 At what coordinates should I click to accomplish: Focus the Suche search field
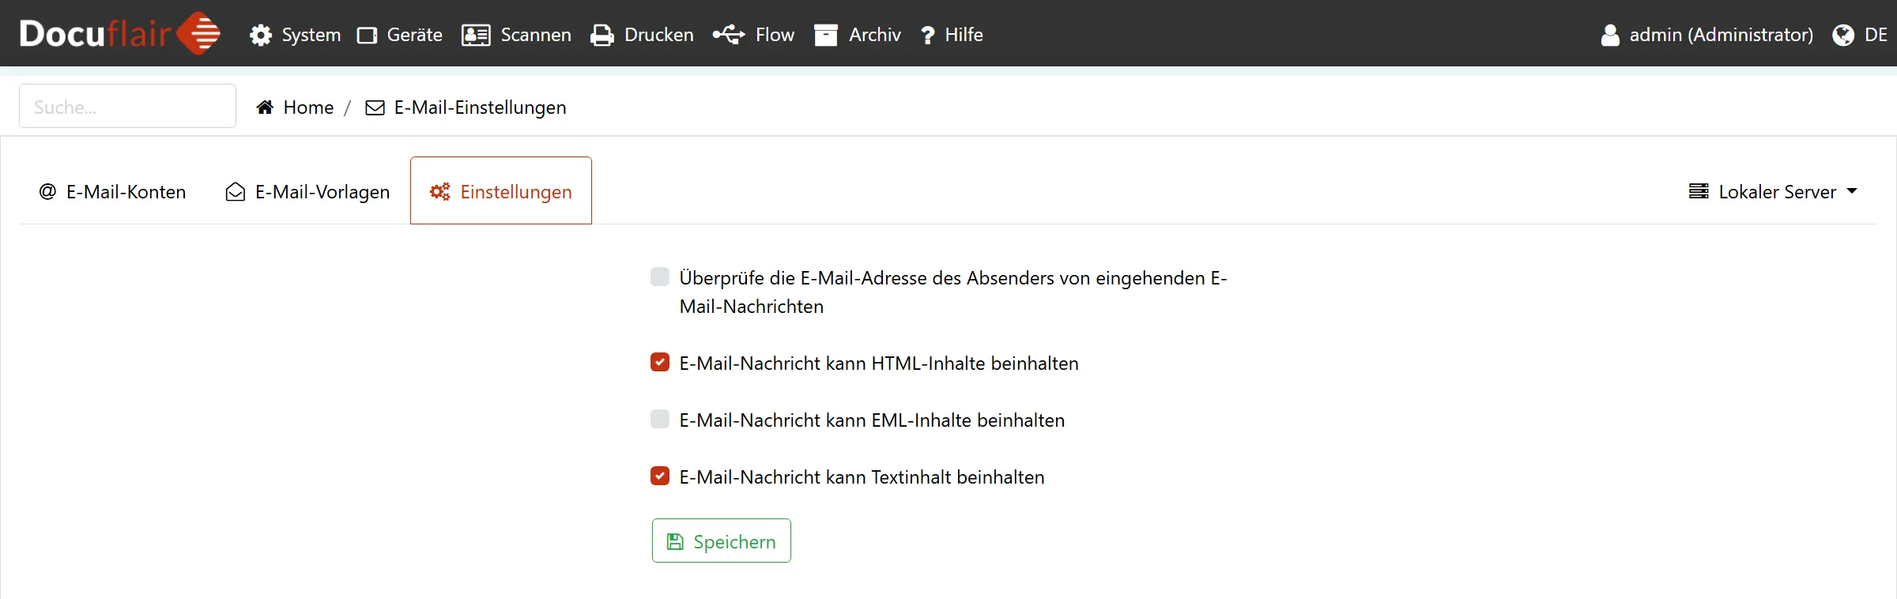pos(127,107)
